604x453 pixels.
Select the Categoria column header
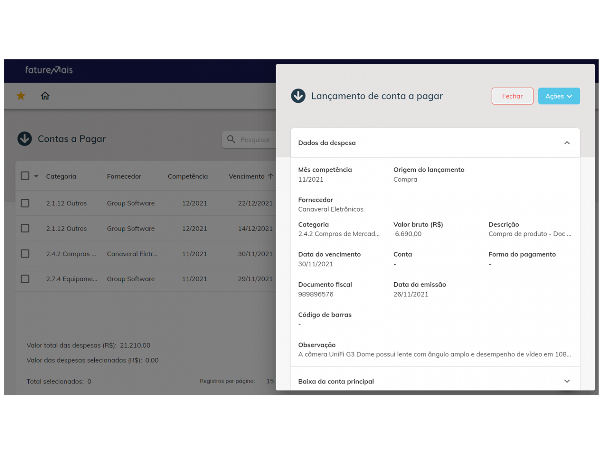(61, 176)
